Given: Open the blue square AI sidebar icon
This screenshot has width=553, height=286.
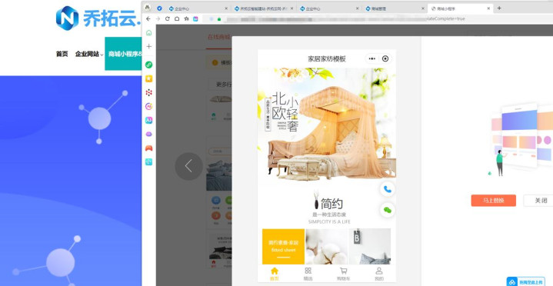Looking at the screenshot, I should click(x=149, y=120).
